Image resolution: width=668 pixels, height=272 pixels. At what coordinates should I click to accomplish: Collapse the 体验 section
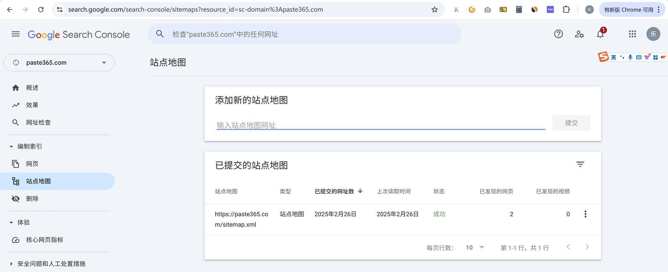20,222
